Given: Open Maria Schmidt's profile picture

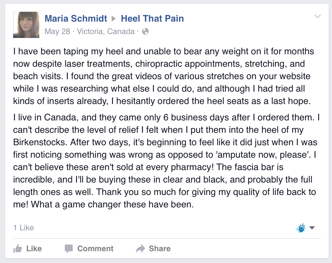Looking at the screenshot, I should tap(26, 25).
